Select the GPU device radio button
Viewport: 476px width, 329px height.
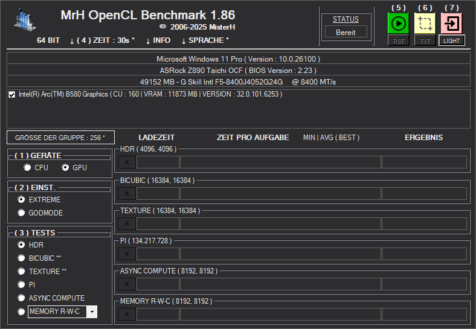[65, 168]
